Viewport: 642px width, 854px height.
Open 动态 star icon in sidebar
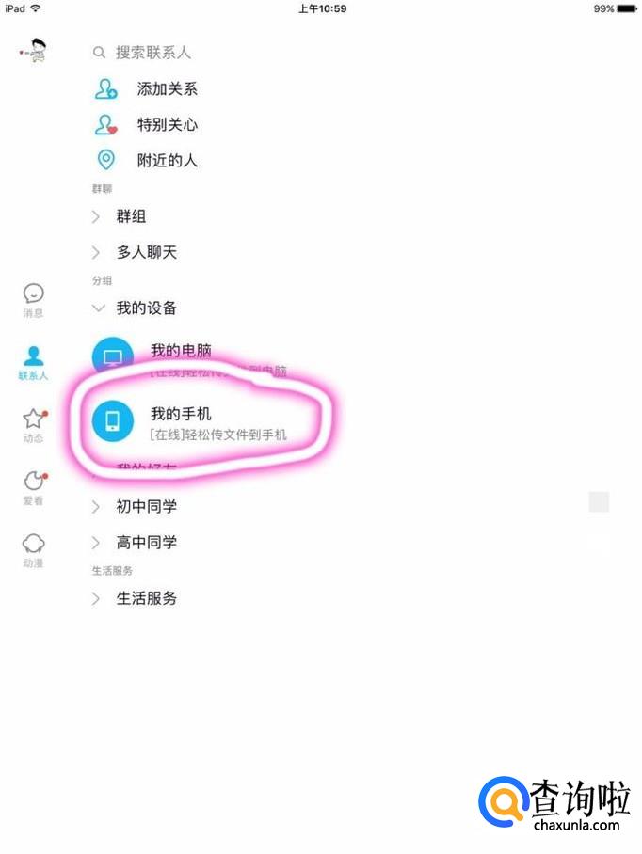[x=34, y=426]
